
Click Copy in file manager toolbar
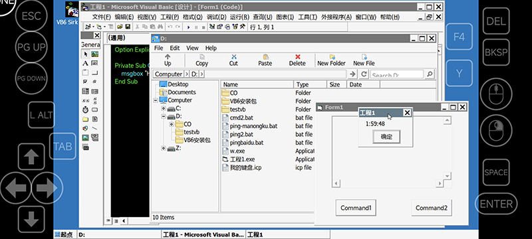[202, 60]
